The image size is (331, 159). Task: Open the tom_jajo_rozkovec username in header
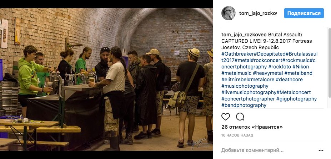258,13
